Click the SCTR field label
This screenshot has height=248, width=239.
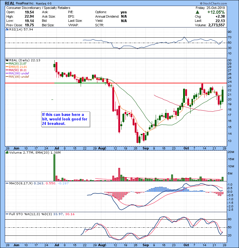pyautogui.click(x=99, y=25)
